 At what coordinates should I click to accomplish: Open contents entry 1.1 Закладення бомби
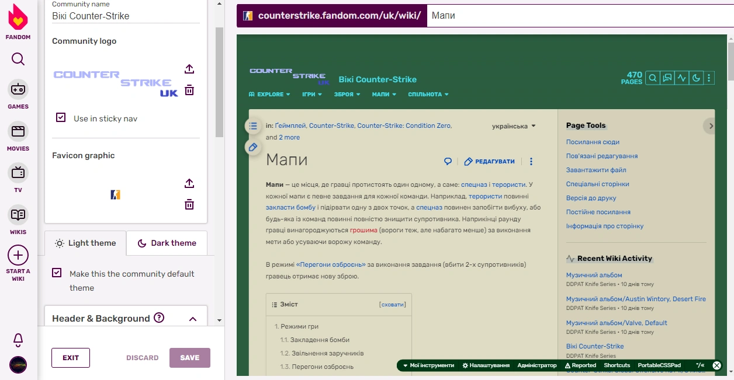[x=314, y=340]
